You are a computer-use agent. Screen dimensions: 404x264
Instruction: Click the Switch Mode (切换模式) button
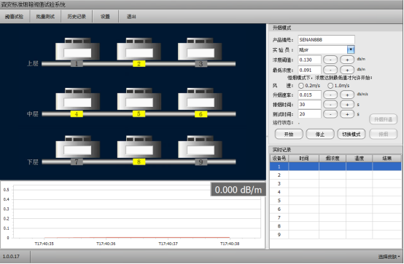[x=351, y=135]
